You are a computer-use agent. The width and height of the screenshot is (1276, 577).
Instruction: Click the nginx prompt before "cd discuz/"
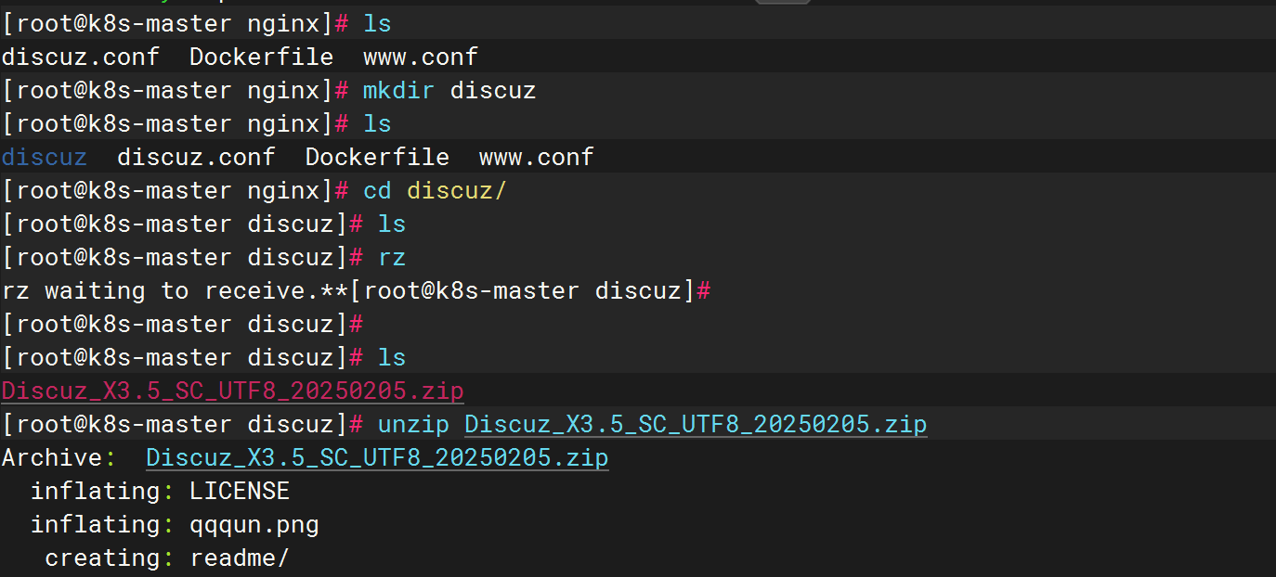(176, 190)
